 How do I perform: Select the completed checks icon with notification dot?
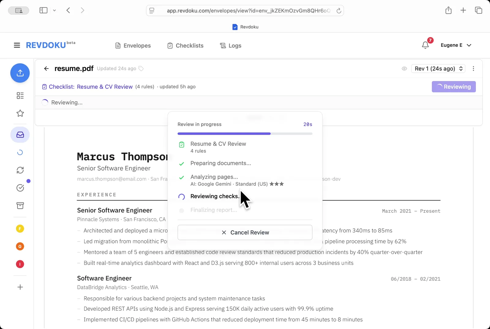coord(20,188)
